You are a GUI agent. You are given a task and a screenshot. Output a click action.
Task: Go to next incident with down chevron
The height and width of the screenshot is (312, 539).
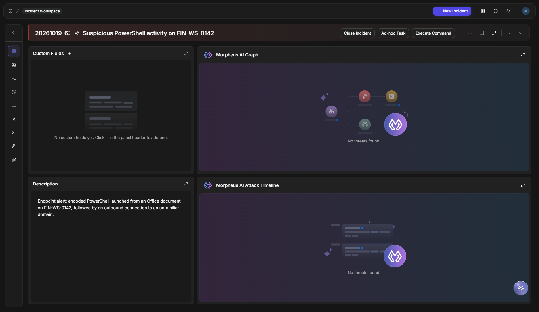pos(521,33)
